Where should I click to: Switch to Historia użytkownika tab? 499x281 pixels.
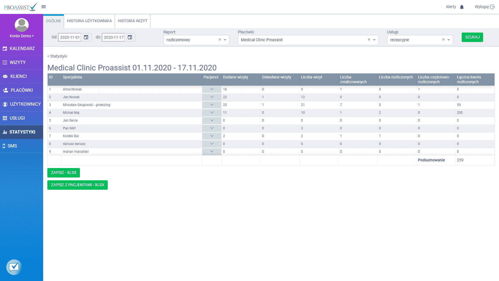click(x=89, y=21)
